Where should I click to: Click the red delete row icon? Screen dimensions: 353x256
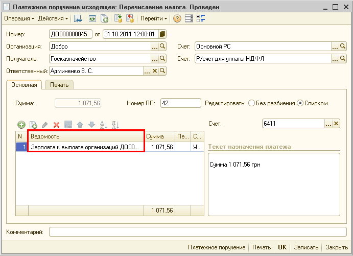pyautogui.click(x=56, y=125)
